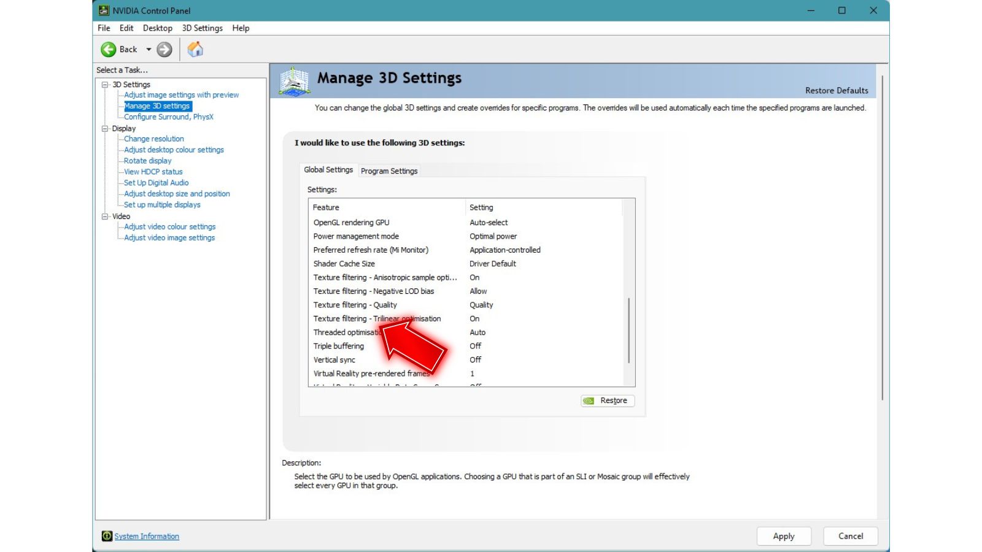This screenshot has height=552, width=982.
Task: Select the Triple buffering row
Action: tap(466, 347)
